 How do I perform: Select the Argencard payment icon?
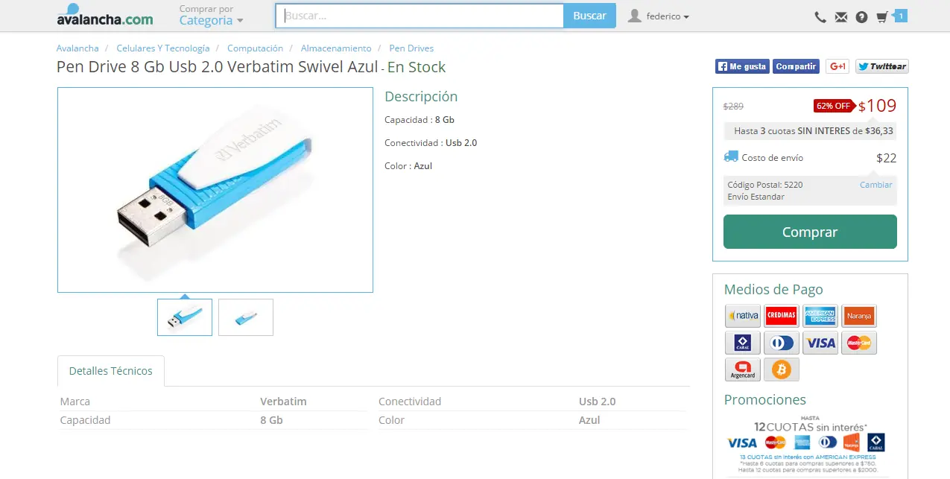coord(743,369)
